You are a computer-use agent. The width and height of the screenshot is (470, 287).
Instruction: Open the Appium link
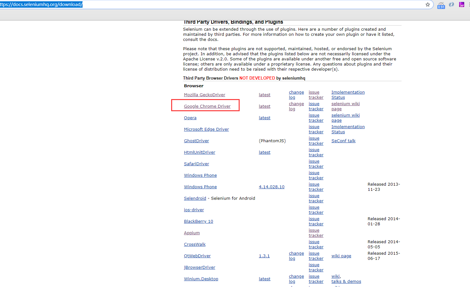[192, 233]
